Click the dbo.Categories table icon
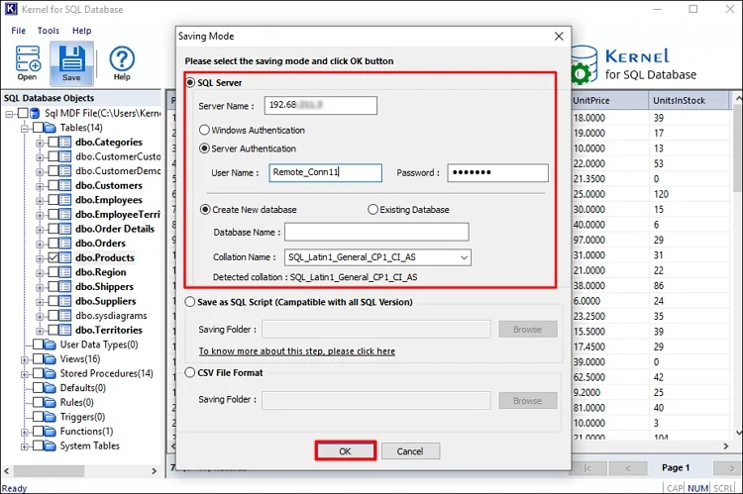Image resolution: width=743 pixels, height=494 pixels. click(x=65, y=143)
